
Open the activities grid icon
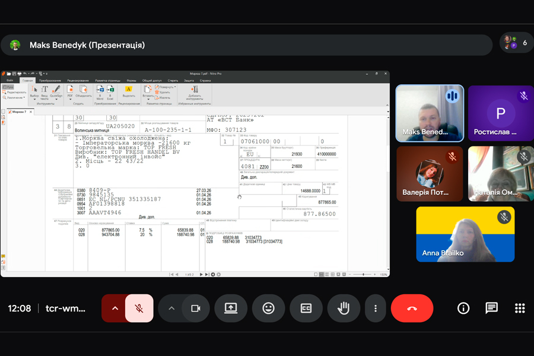click(x=520, y=309)
